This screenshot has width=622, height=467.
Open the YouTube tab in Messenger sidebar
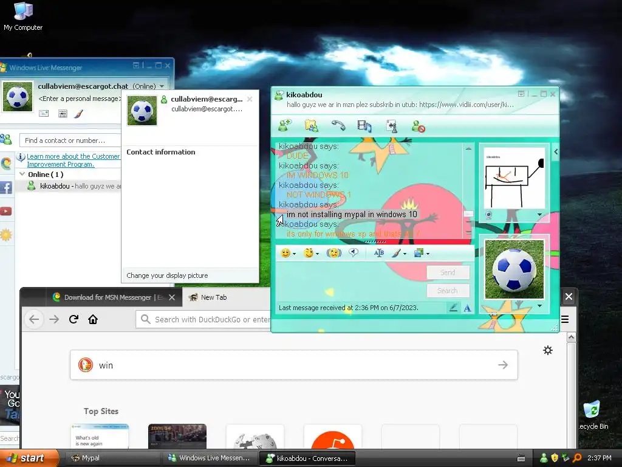point(6,211)
